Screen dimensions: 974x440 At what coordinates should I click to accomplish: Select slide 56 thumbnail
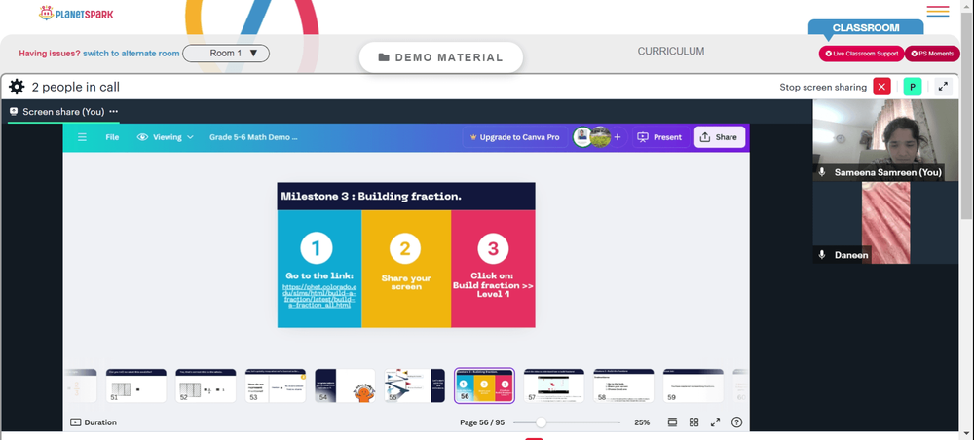pos(484,386)
